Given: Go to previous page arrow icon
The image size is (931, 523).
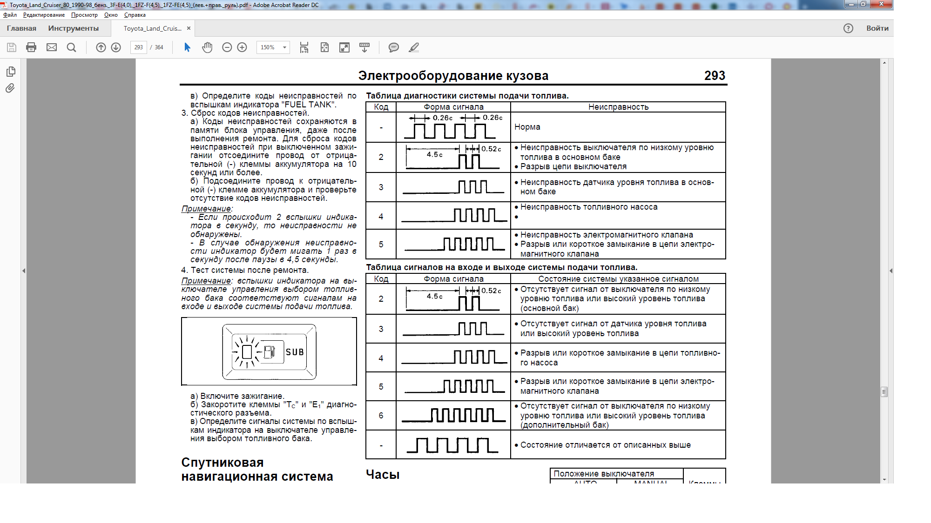Looking at the screenshot, I should tap(101, 47).
